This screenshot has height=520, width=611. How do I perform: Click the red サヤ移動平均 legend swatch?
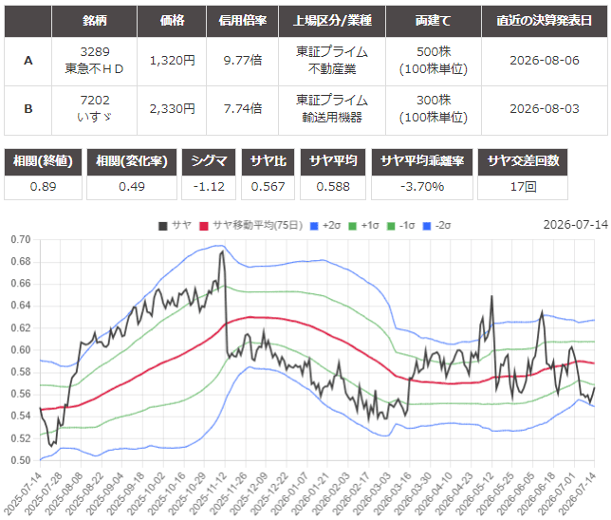point(204,226)
